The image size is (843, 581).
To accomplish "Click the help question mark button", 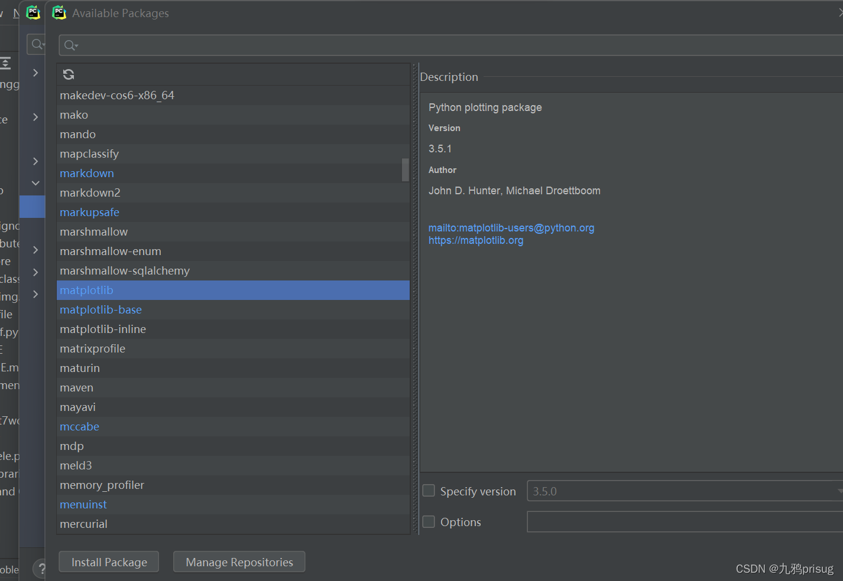I will coord(41,569).
